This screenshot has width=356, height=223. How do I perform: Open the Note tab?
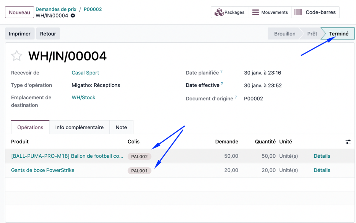click(x=121, y=127)
